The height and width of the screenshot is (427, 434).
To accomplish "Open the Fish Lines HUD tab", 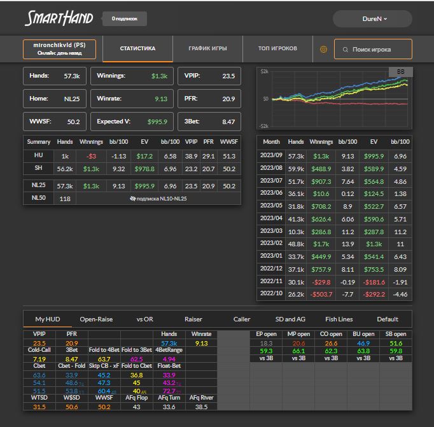I will tap(339, 319).
